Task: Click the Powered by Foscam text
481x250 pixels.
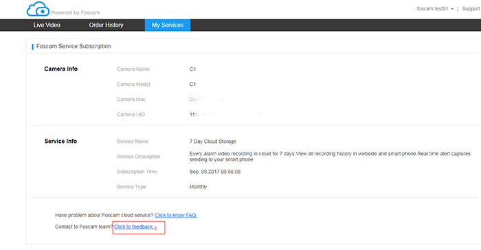Action: coord(76,12)
